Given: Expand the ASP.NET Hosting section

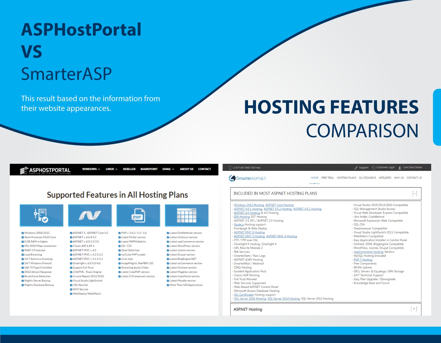Looking at the screenshot, I should [414, 309].
